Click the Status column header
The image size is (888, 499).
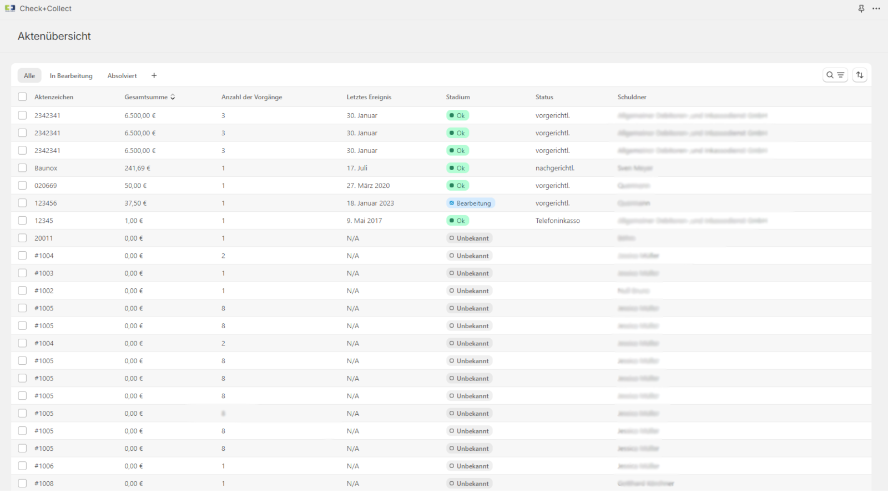544,97
